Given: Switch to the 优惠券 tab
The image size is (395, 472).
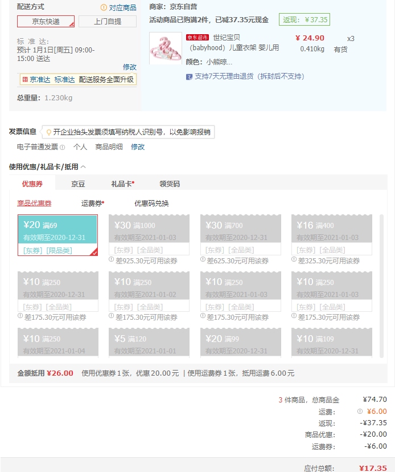Looking at the screenshot, I should pyautogui.click(x=32, y=184).
